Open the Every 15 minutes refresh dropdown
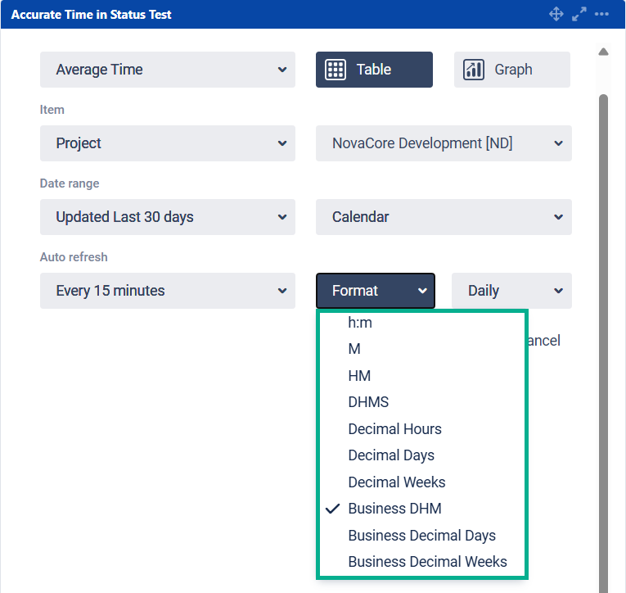 point(167,291)
